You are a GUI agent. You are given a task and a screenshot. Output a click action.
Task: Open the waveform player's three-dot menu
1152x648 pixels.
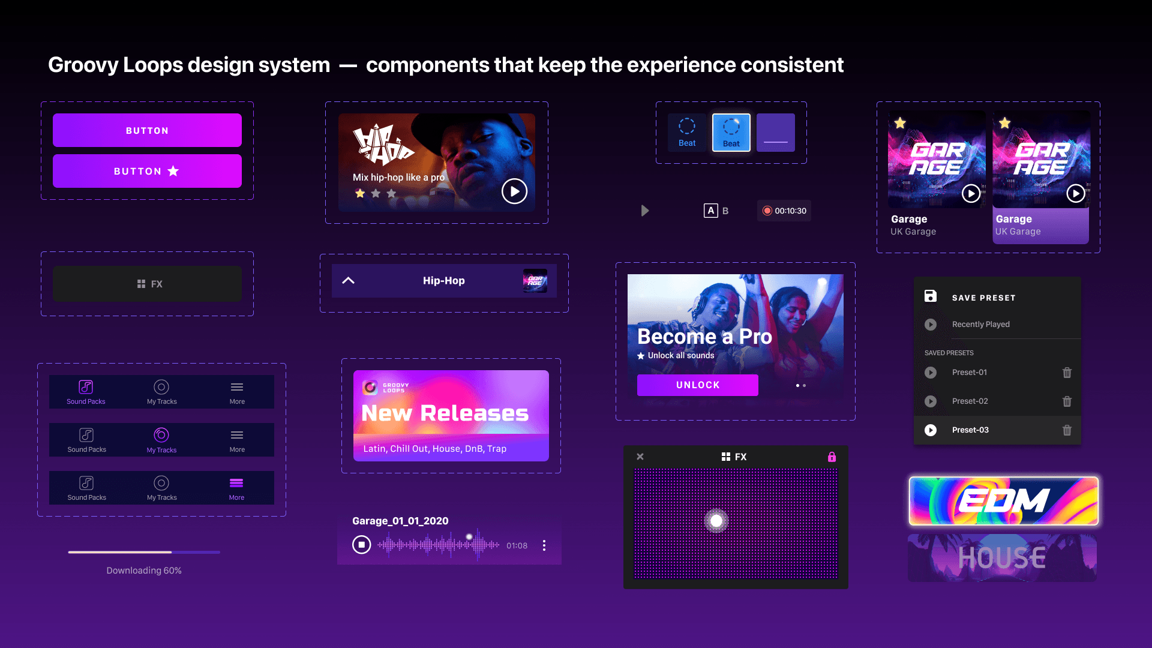[x=544, y=545]
